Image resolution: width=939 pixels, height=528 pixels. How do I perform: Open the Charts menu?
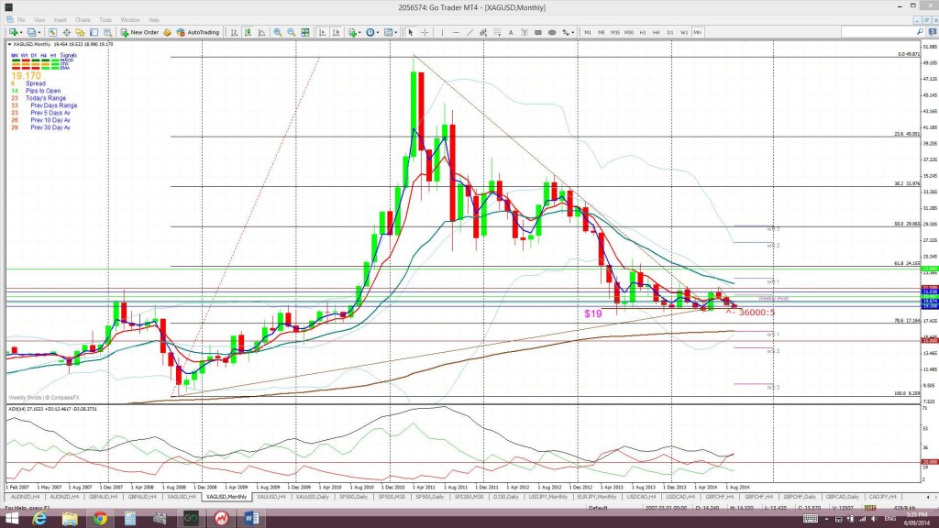coord(83,18)
